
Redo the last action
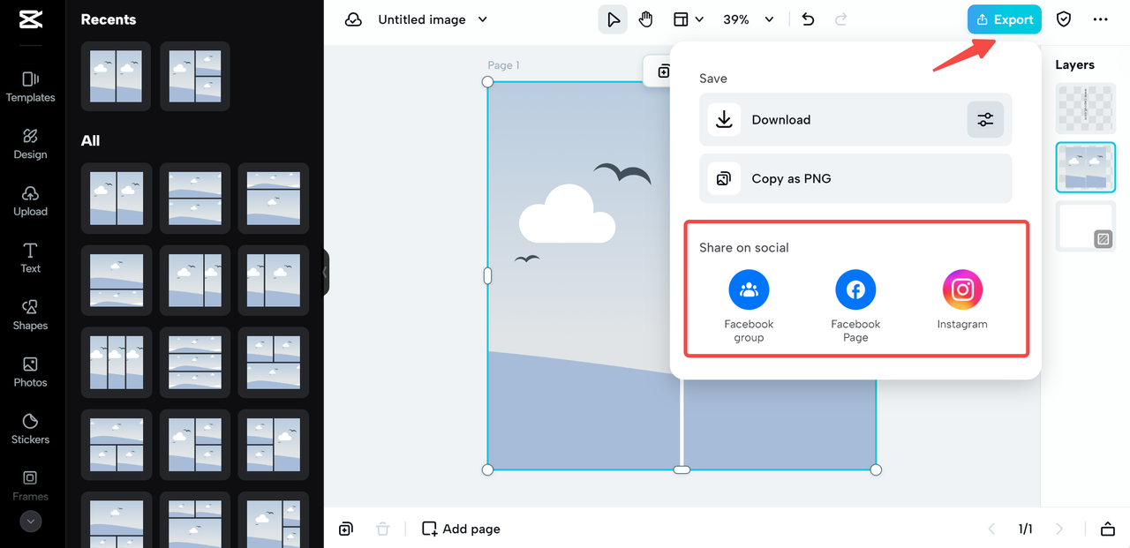point(841,19)
